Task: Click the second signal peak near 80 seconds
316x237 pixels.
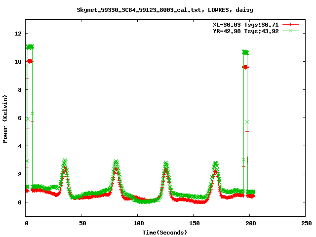Action: click(116, 162)
